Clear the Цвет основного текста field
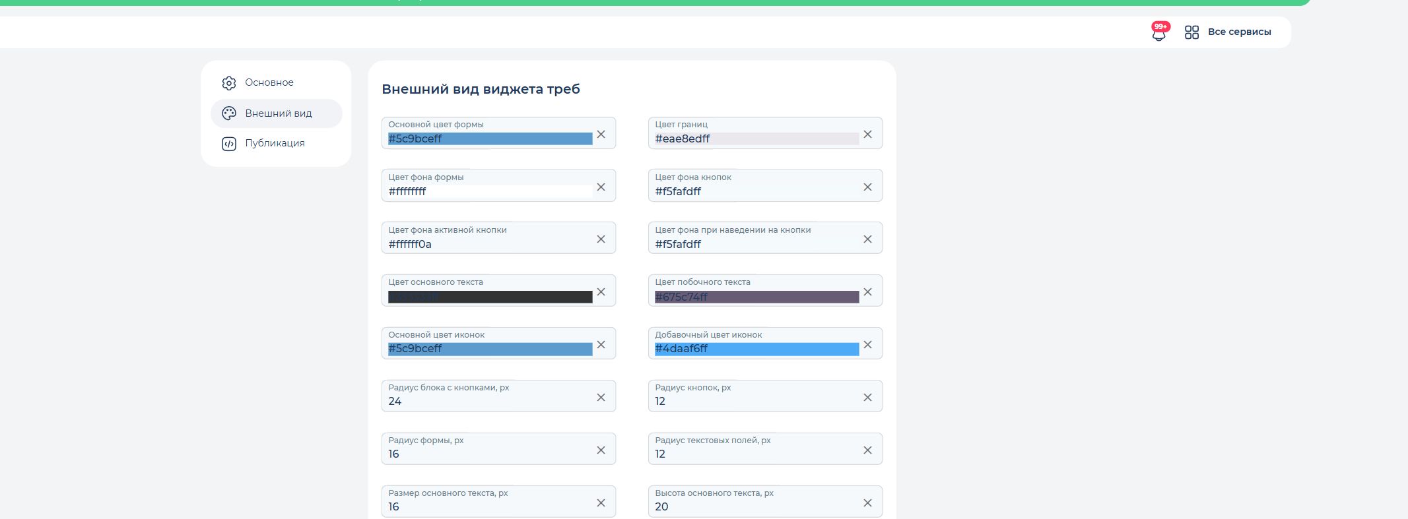The image size is (1408, 519). pyautogui.click(x=601, y=291)
